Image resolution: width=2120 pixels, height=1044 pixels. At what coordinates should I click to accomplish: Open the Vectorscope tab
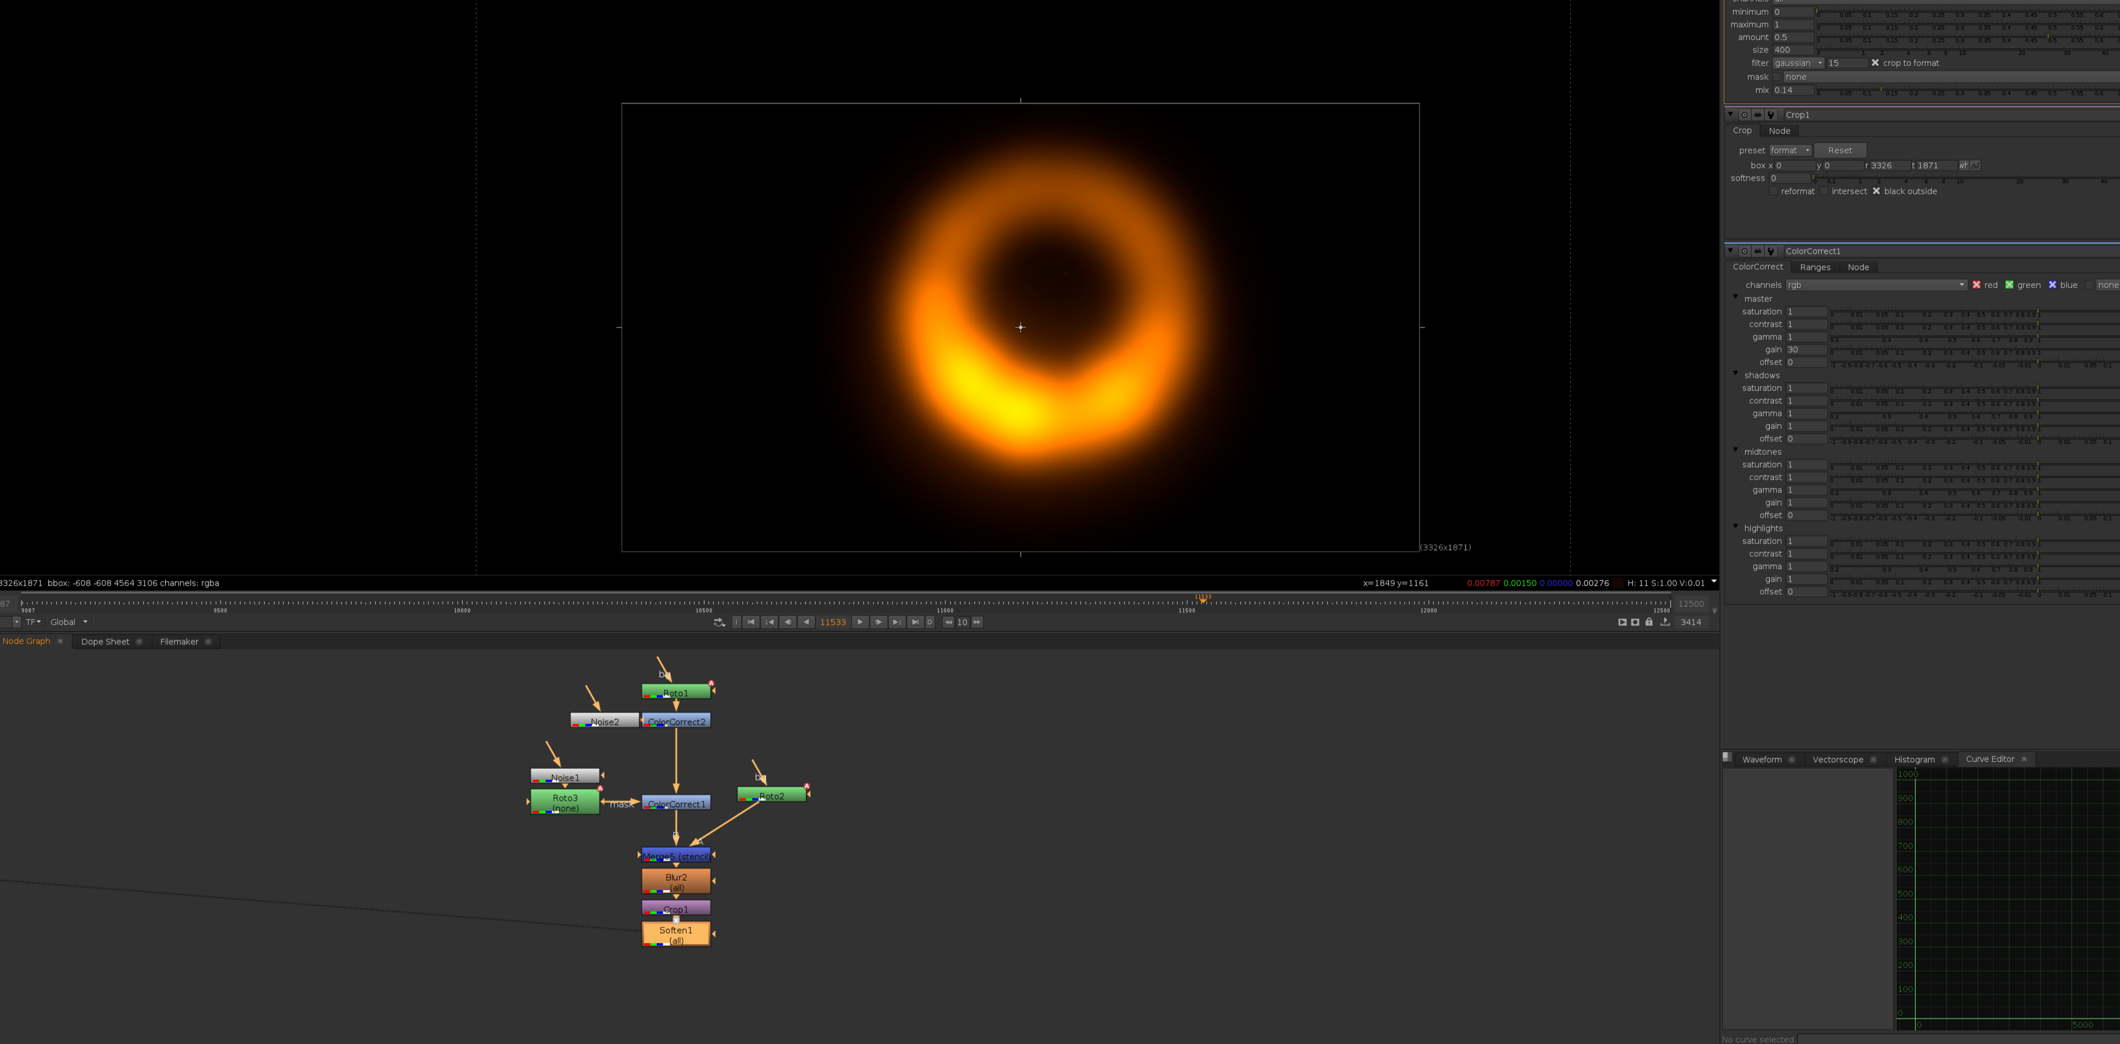(x=1838, y=759)
